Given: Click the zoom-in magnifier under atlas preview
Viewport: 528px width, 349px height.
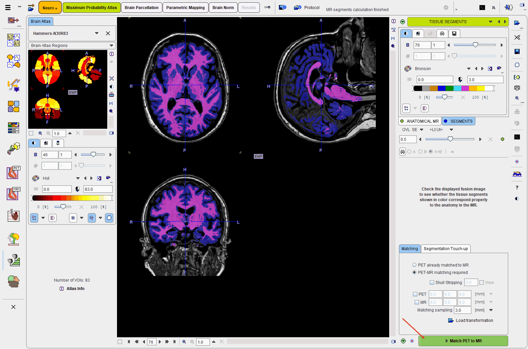Looking at the screenshot, I should [x=40, y=133].
